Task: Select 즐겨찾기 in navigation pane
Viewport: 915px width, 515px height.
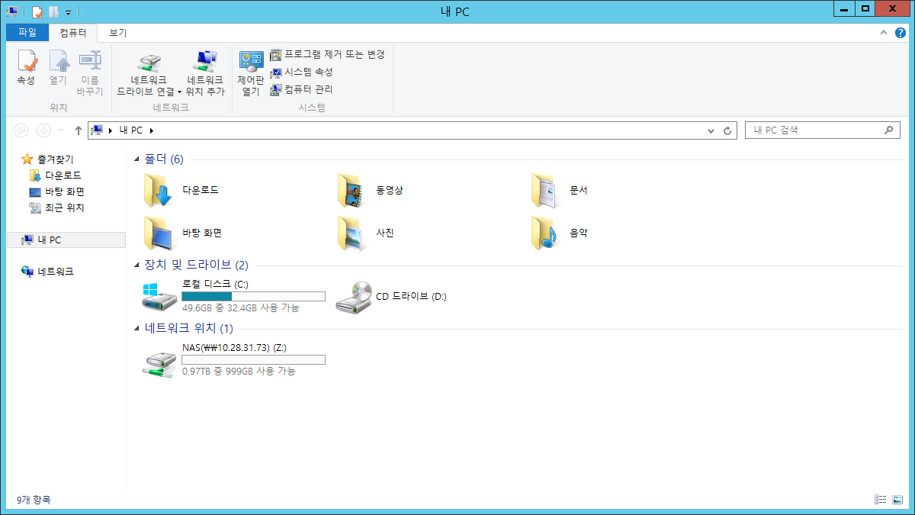Action: [x=48, y=159]
